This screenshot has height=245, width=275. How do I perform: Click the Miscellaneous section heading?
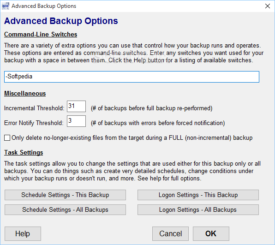(25, 93)
